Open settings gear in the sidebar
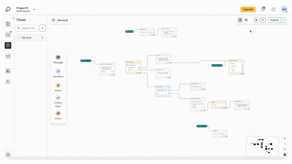292x164 pixels. [8, 155]
